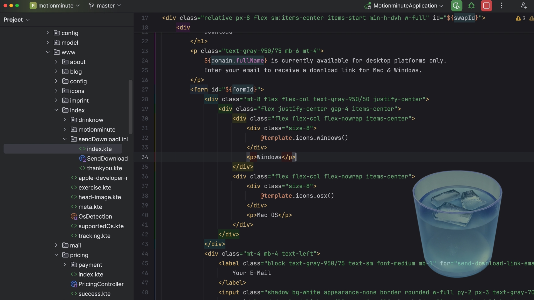
Task: Click the thankyou.kte template file icon
Action: point(82,168)
